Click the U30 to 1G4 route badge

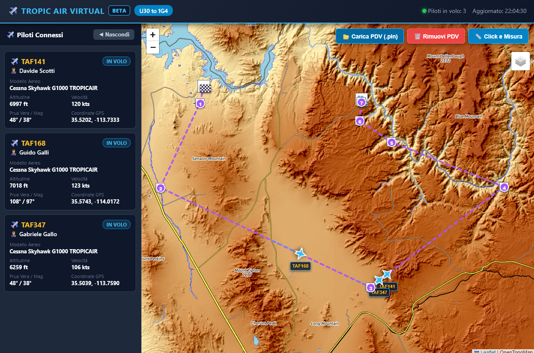[x=154, y=11]
